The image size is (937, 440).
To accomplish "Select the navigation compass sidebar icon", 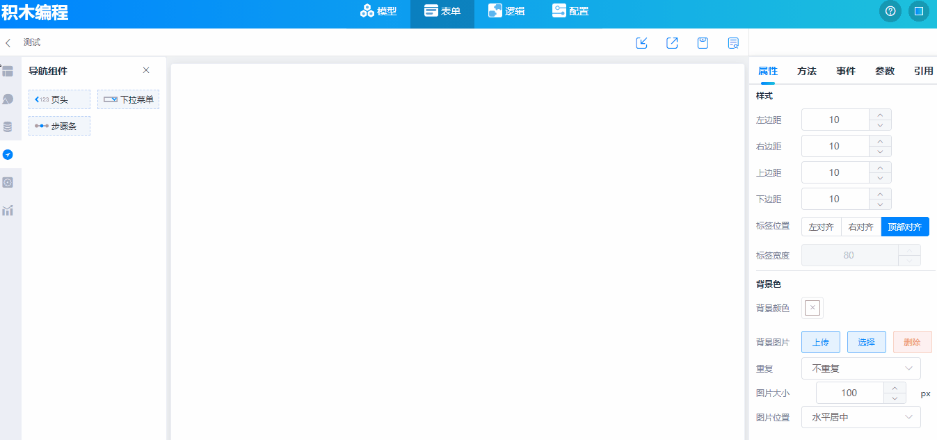I will pyautogui.click(x=8, y=154).
